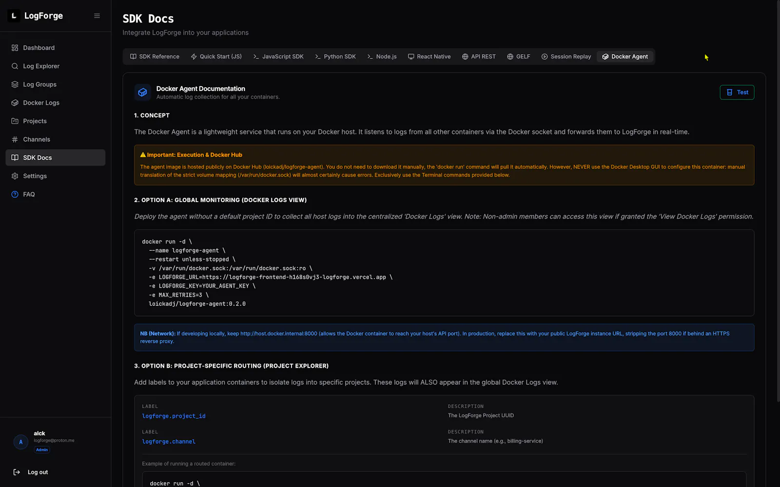
Task: Click the loickadj/logforge-agent:0.2.0 code line
Action: pyautogui.click(x=197, y=304)
